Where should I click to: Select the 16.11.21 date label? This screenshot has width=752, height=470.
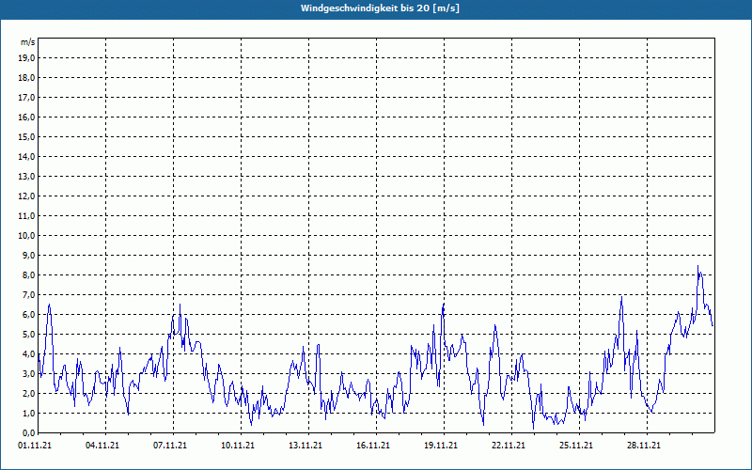point(372,446)
